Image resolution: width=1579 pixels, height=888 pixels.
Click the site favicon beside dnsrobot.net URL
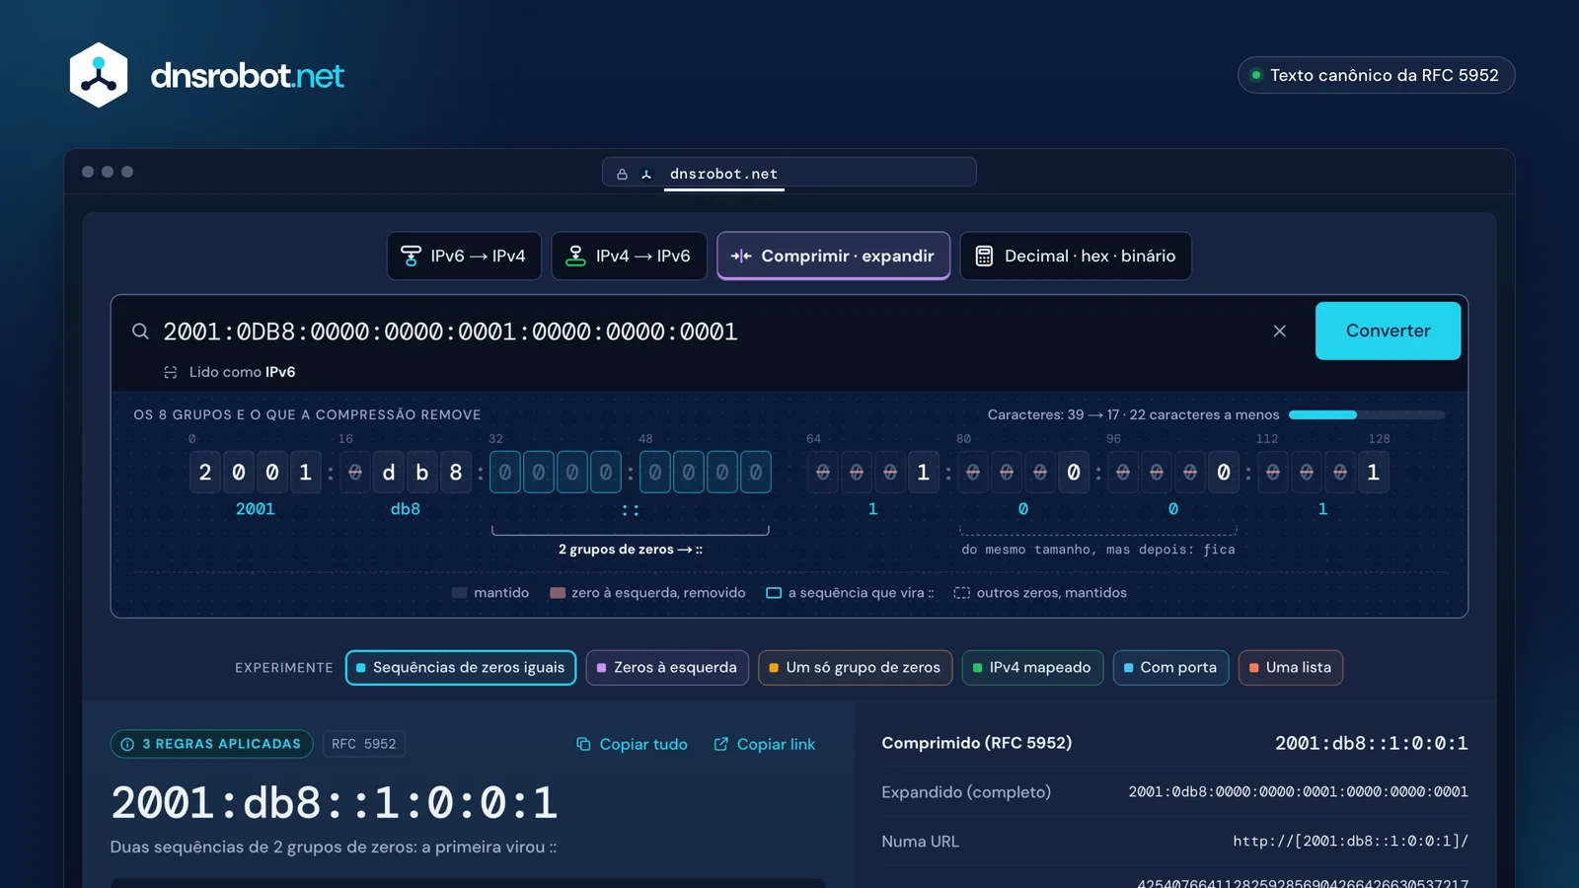[x=646, y=175]
